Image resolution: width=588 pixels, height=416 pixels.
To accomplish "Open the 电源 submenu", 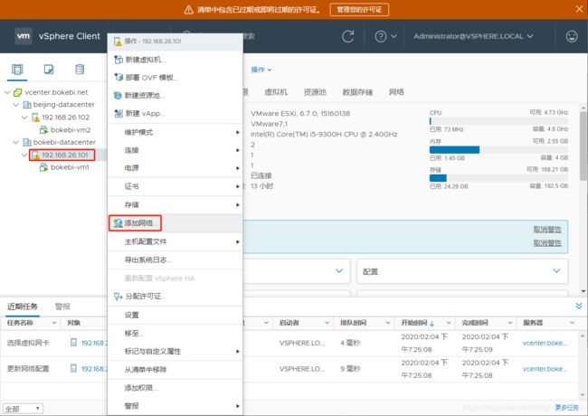I will click(175, 168).
